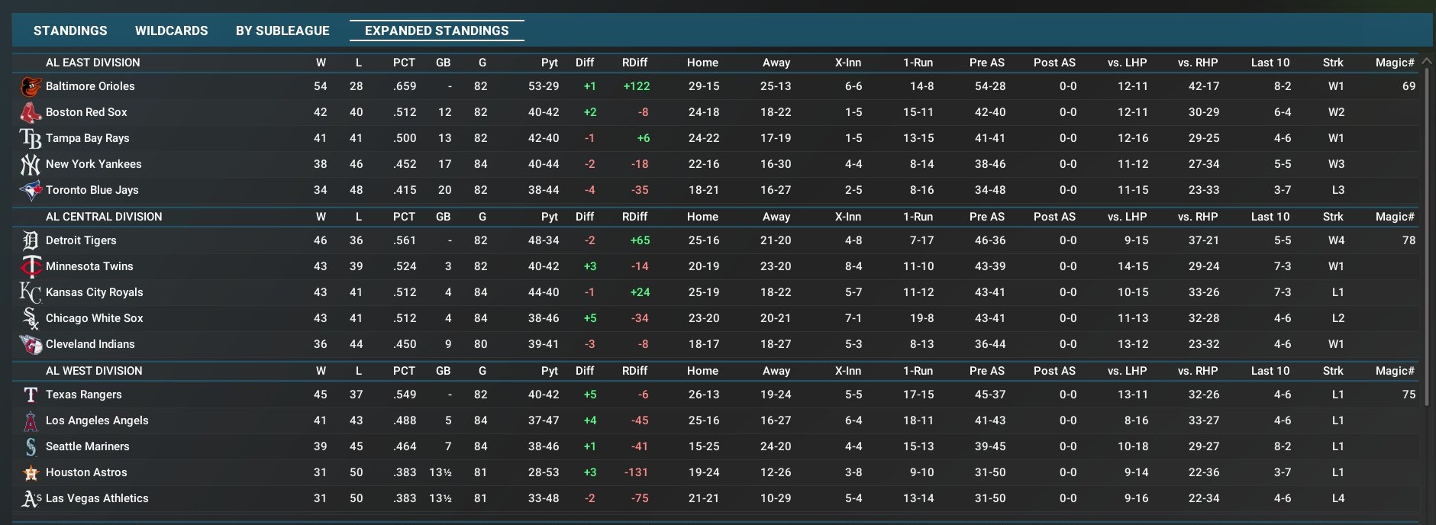Click the Cleveland Indians logo icon
This screenshot has width=1436, height=525.
(x=31, y=344)
